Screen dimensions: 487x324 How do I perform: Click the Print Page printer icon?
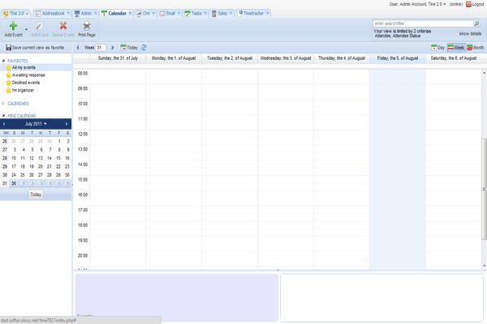86,27
